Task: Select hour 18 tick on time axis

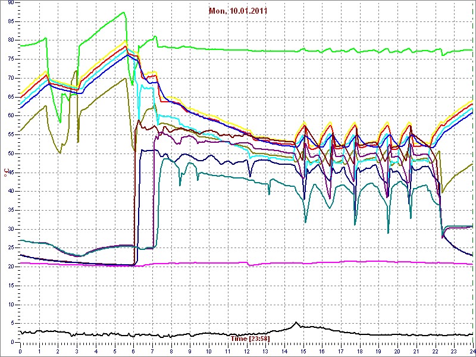Action: pyautogui.click(x=359, y=351)
